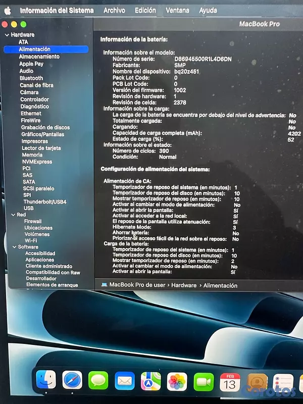The width and height of the screenshot is (303, 404).
Task: Select Audio in sidebar
Action: click(26, 71)
